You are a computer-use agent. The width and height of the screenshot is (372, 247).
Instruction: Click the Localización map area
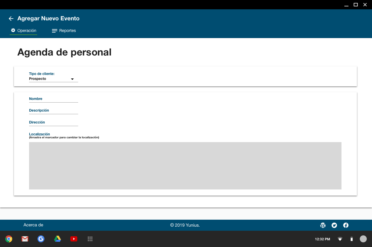185,166
